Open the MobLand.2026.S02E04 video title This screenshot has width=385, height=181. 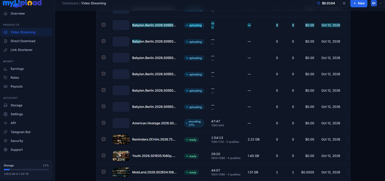[x=154, y=172]
